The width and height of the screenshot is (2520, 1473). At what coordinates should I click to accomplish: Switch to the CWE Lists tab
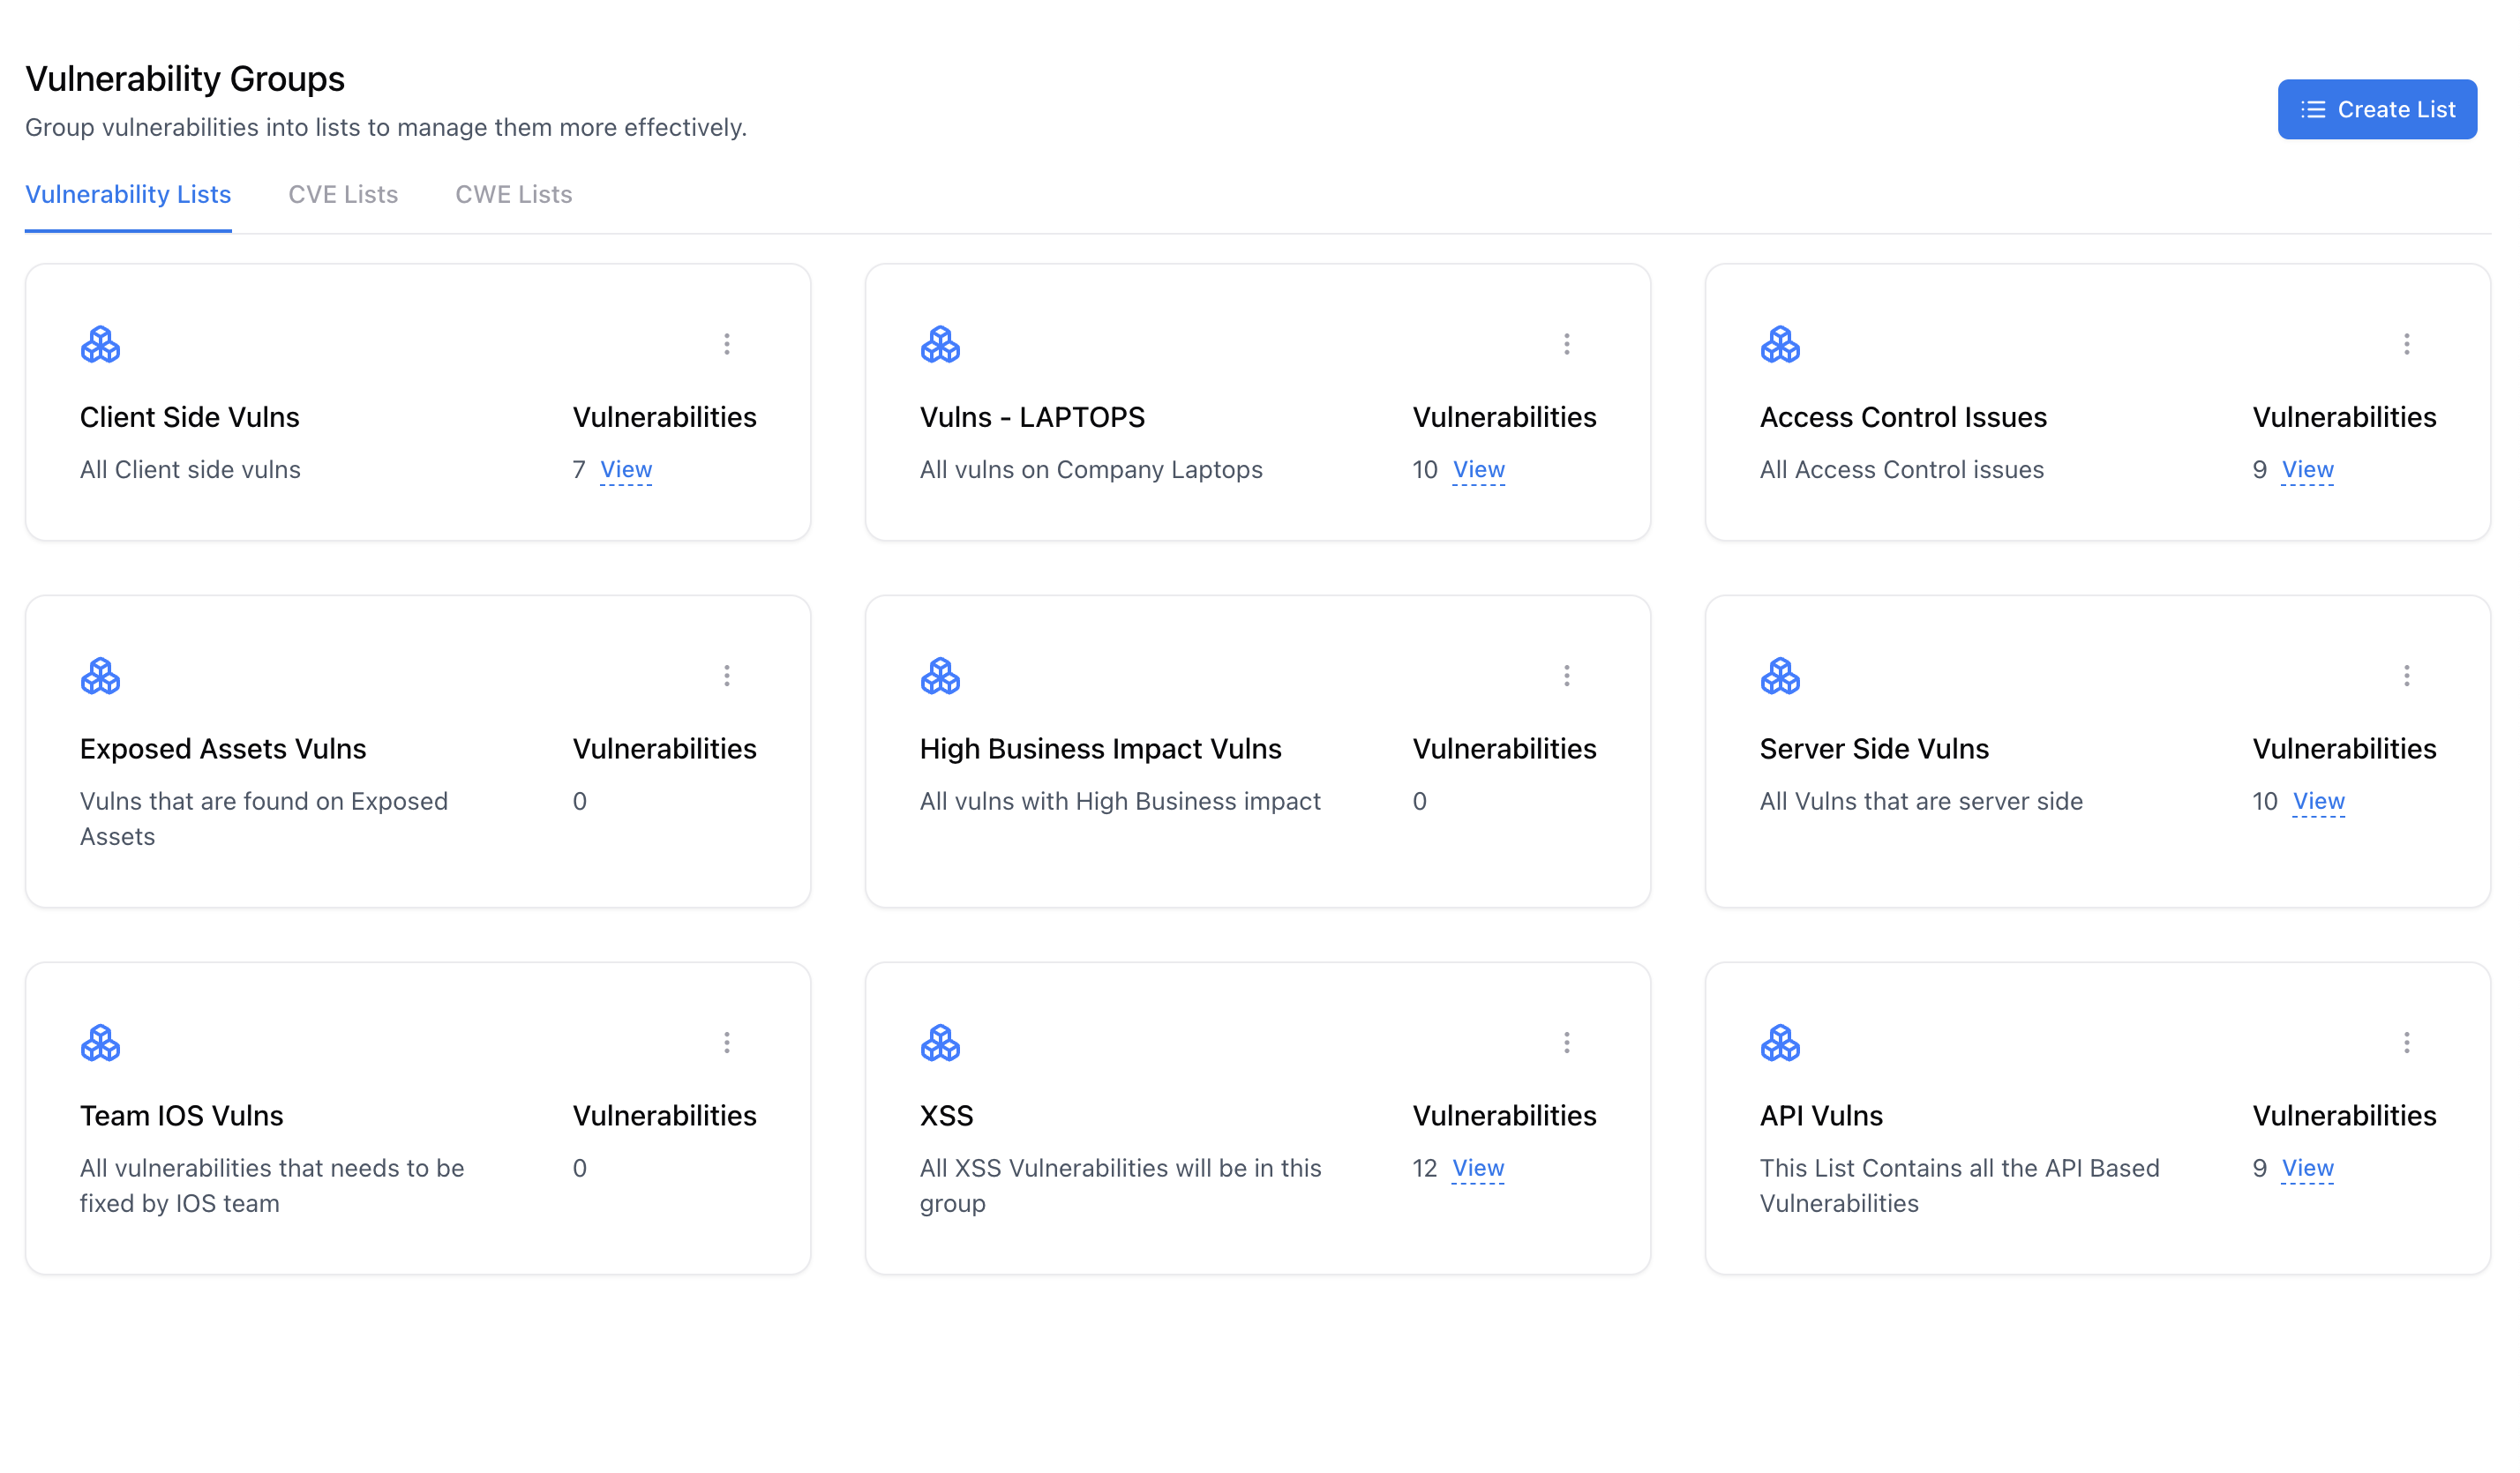click(x=513, y=194)
